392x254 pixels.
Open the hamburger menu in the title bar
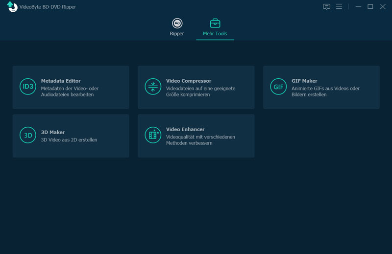(x=339, y=7)
